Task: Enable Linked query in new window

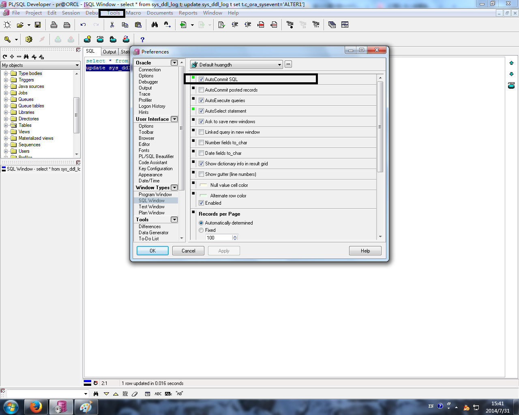Action: (201, 132)
